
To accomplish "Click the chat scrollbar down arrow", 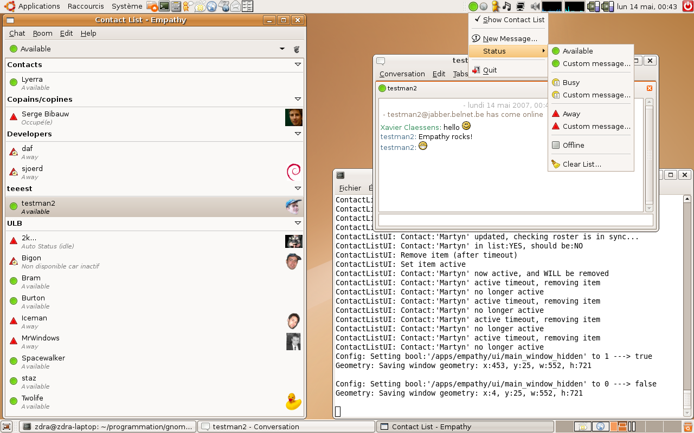I will tap(649, 208).
